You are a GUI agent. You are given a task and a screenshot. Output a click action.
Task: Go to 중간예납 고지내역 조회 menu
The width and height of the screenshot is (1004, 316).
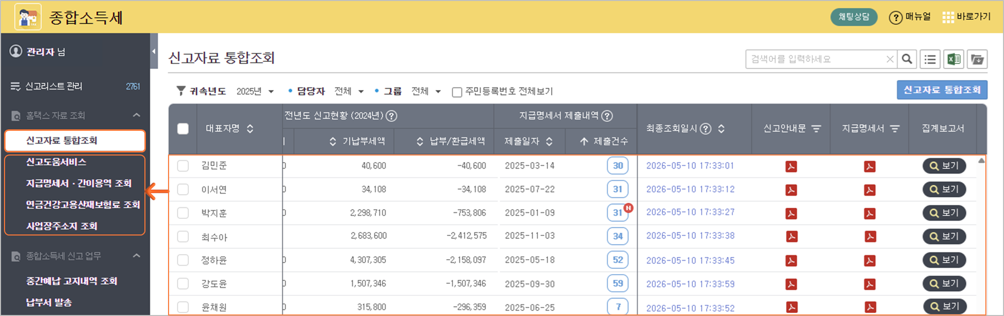(x=71, y=281)
